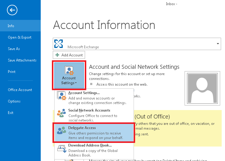Select Print from the backstage menu
The width and height of the screenshot is (225, 161).
coord(11,72)
